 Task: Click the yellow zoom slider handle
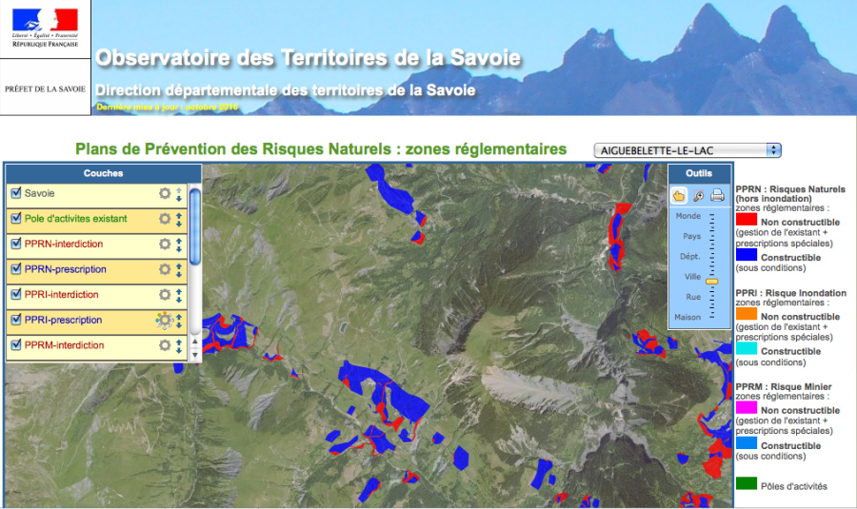711,282
